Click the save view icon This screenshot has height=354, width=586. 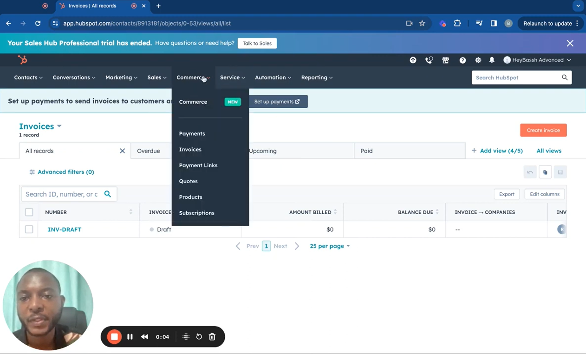(x=560, y=172)
